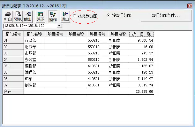Click the 行政部 department cell
This screenshot has height=127, width=195.
tap(34, 40)
